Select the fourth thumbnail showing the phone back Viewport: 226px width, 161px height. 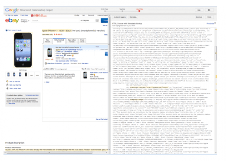(x=26, y=74)
